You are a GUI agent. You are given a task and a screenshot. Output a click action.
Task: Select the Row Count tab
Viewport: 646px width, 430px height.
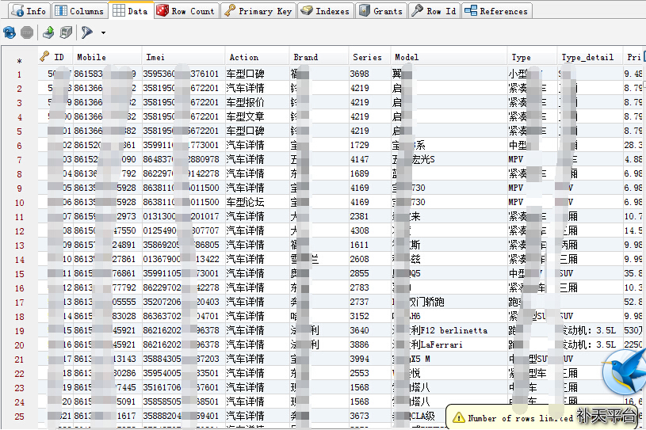point(185,11)
